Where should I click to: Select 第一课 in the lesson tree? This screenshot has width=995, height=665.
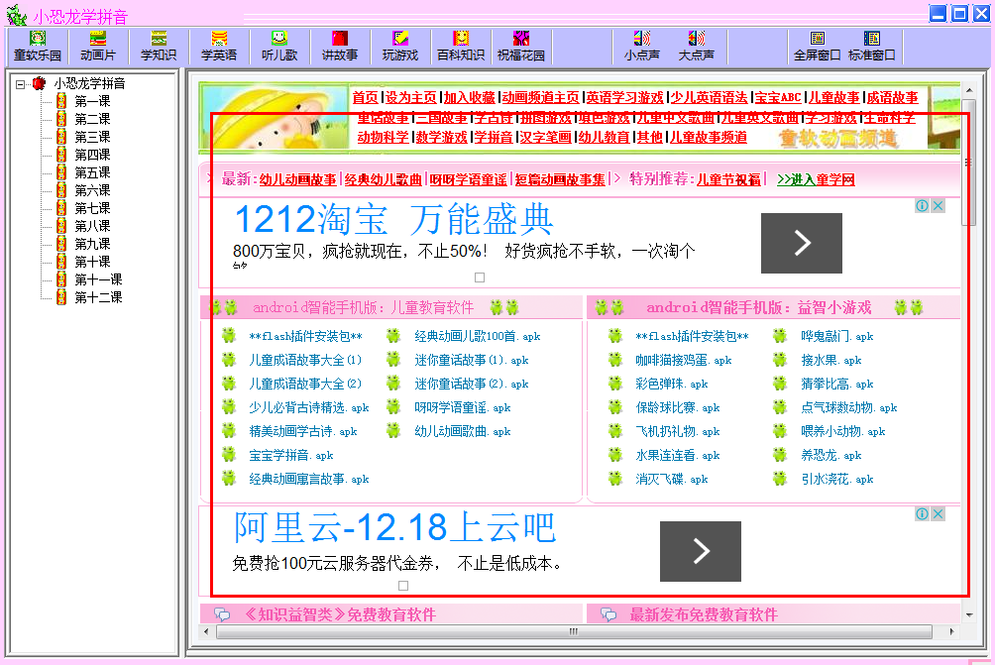click(92, 101)
